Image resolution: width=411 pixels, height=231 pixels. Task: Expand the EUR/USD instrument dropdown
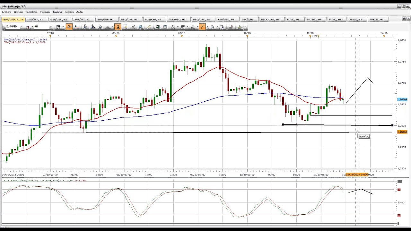coord(22,27)
